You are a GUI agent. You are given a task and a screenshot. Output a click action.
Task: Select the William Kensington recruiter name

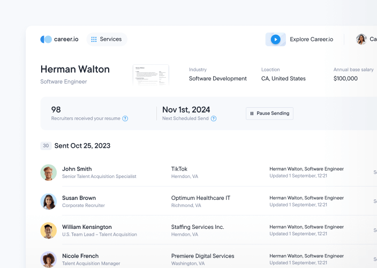[x=87, y=227]
